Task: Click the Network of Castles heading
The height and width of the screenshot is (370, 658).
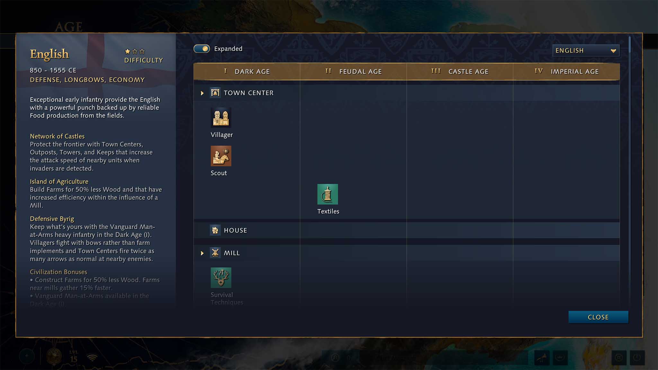Action: 57,136
